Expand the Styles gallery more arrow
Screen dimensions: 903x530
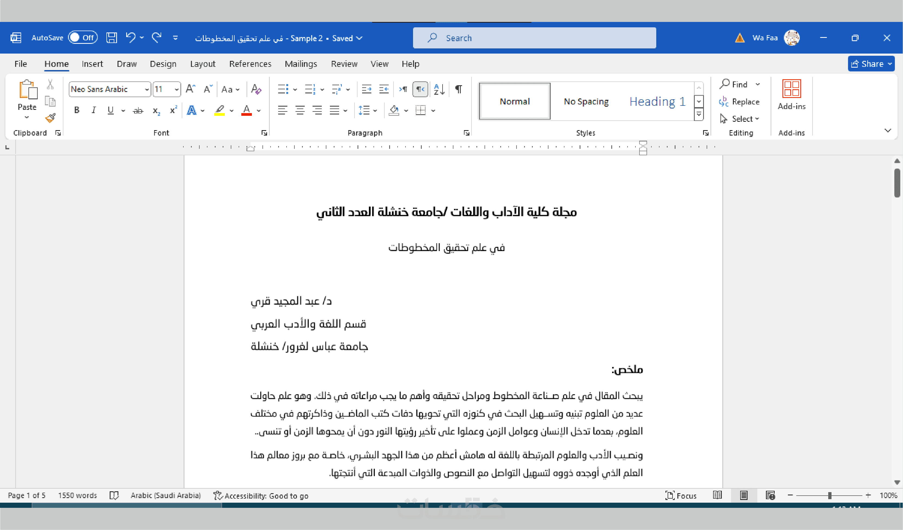[699, 114]
